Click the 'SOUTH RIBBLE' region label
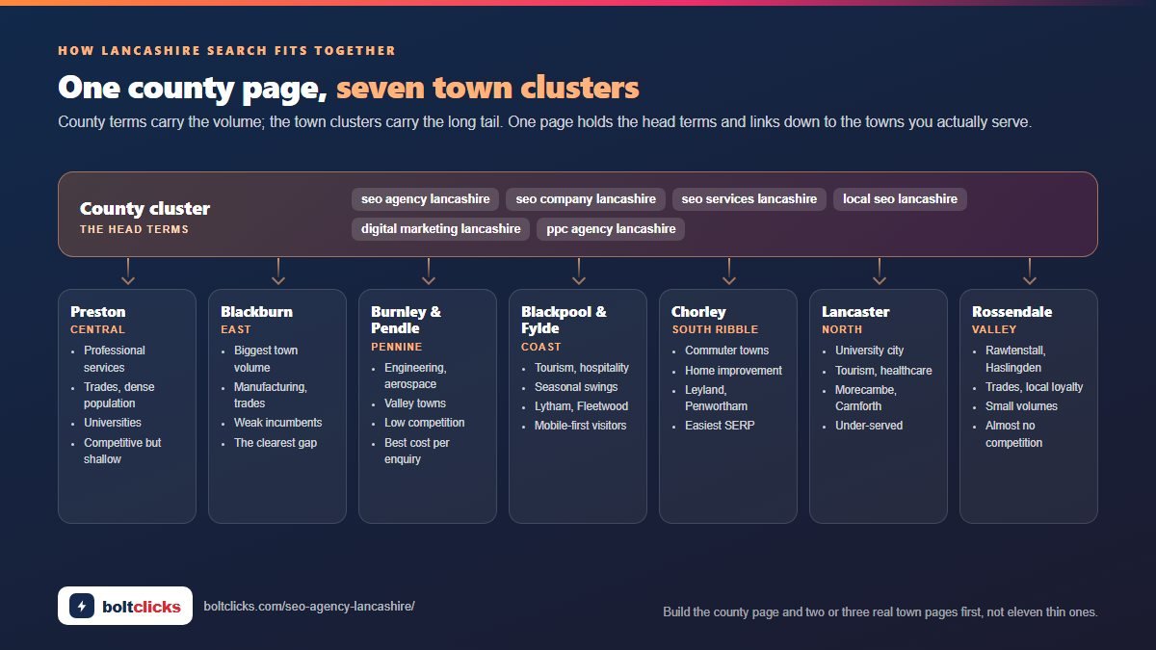Image resolution: width=1156 pixels, height=650 pixels. 715,329
